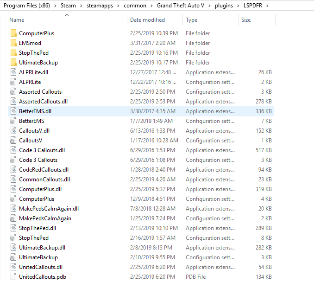Click the 517 KB size cell
The width and height of the screenshot is (314, 282).
(264, 150)
